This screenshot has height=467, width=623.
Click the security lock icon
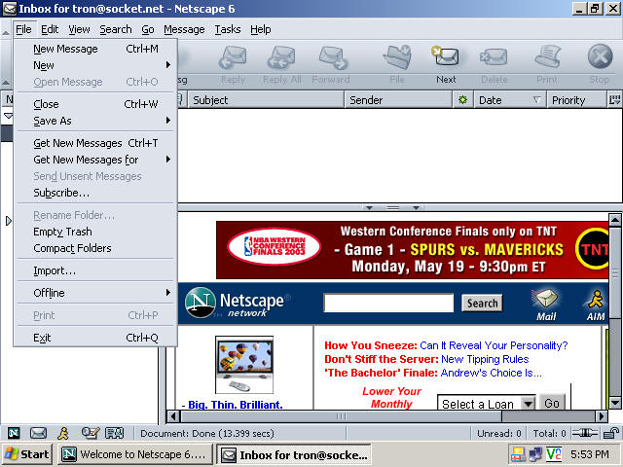coord(610,433)
